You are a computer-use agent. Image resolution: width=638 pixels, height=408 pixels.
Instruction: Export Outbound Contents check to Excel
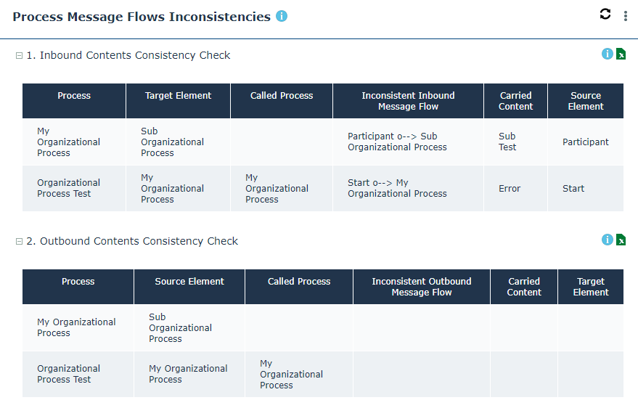pyautogui.click(x=621, y=240)
